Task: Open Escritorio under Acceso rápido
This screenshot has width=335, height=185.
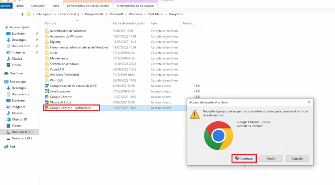Action: [x=18, y=34]
